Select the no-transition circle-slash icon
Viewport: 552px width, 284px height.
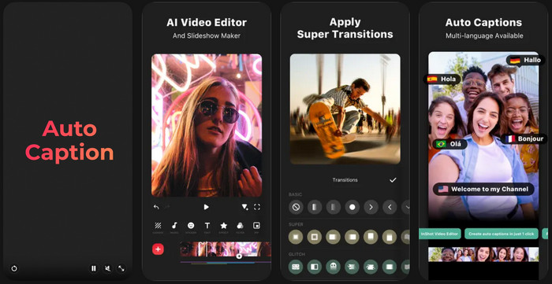coord(296,207)
